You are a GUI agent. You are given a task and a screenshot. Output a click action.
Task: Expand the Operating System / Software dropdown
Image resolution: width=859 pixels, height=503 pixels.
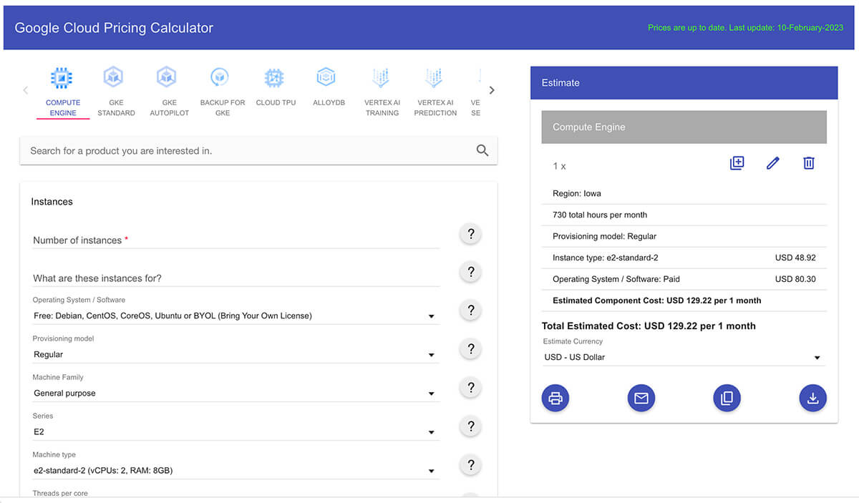click(x=236, y=316)
